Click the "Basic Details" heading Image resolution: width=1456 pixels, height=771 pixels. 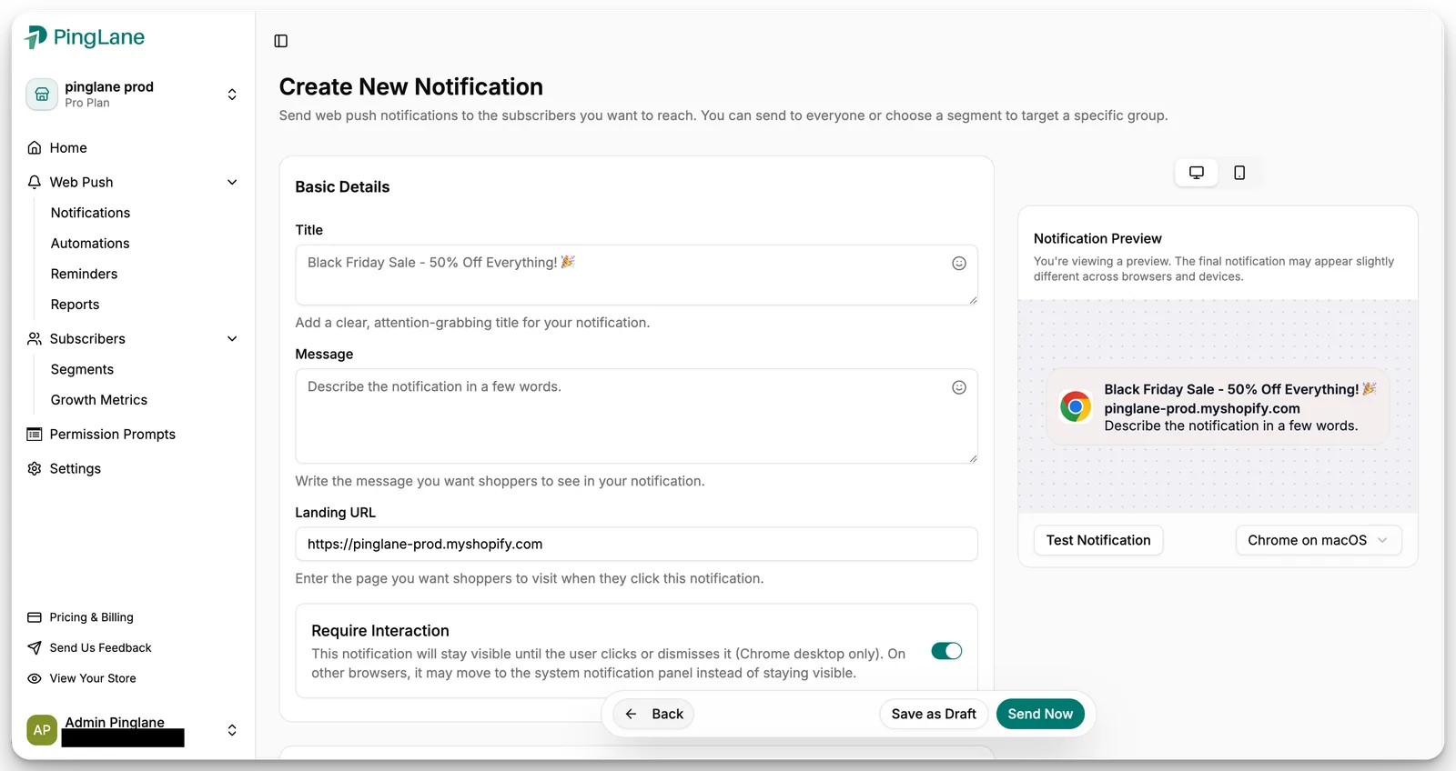point(342,186)
